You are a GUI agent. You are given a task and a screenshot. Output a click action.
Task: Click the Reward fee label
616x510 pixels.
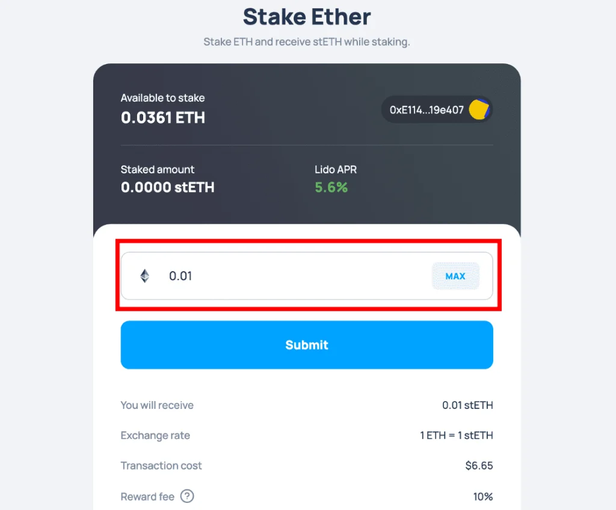coord(147,497)
